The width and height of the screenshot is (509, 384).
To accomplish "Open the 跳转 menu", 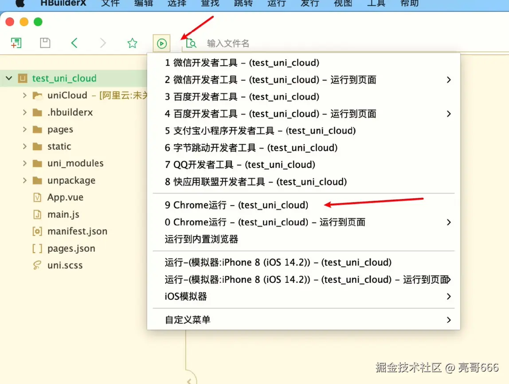I will coord(243,3).
